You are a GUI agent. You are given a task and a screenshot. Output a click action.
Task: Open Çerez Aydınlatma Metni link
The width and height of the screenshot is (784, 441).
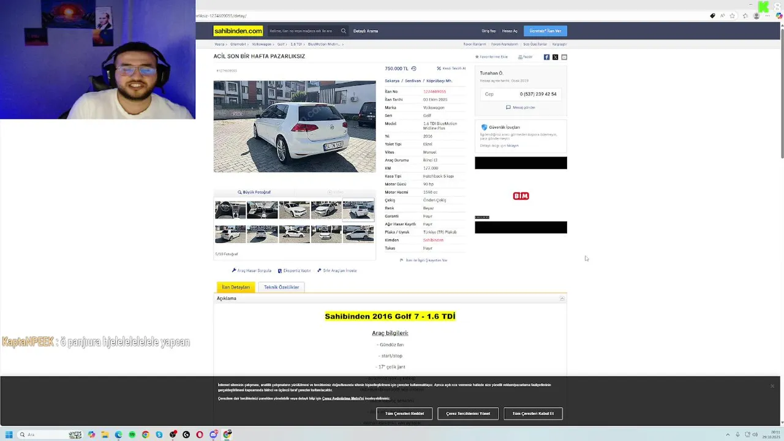pos(343,398)
